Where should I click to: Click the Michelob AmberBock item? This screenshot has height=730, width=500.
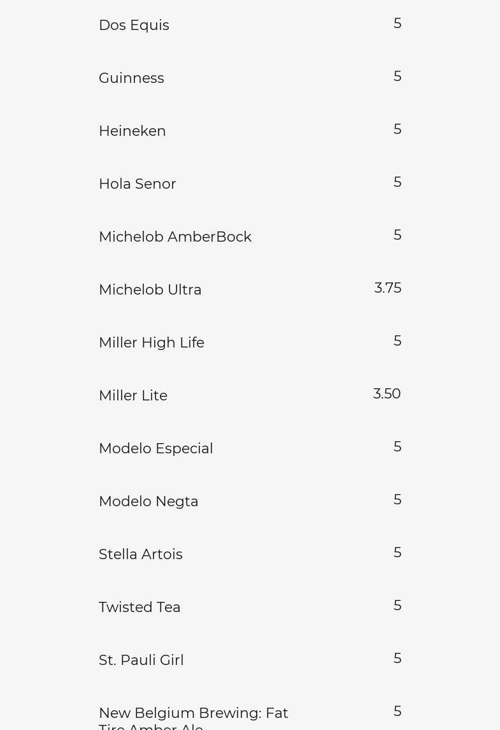click(175, 237)
